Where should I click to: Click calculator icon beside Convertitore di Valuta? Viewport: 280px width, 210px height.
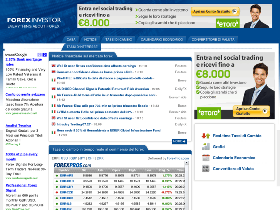click(206, 169)
